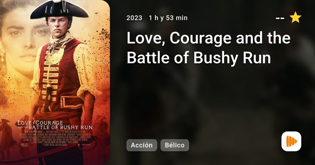Click the tricorn hat on poster
This screenshot has height=165, width=315.
tap(59, 10)
